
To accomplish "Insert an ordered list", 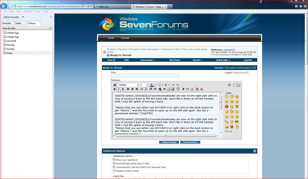I will pyautogui.click(x=142, y=89).
